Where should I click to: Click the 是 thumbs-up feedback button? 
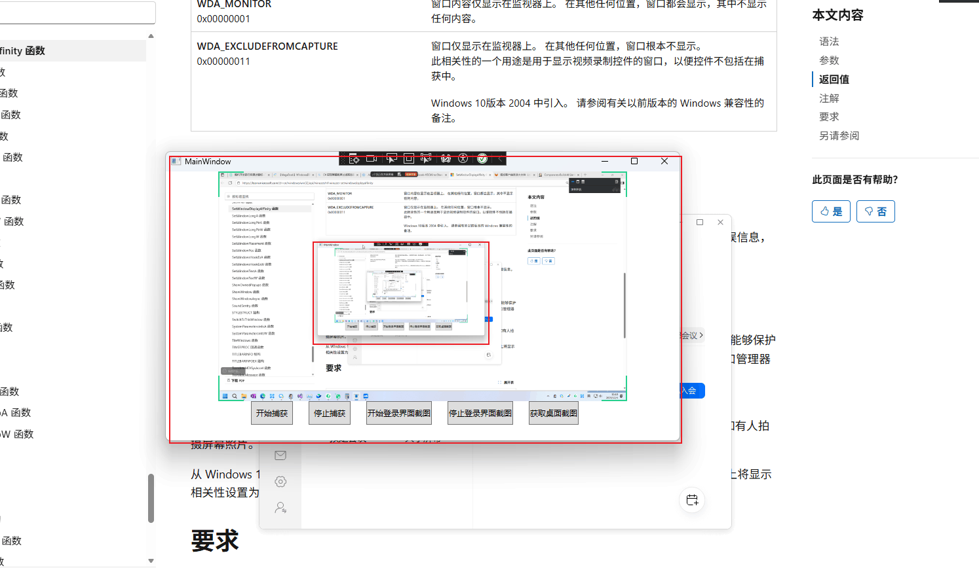click(x=831, y=211)
